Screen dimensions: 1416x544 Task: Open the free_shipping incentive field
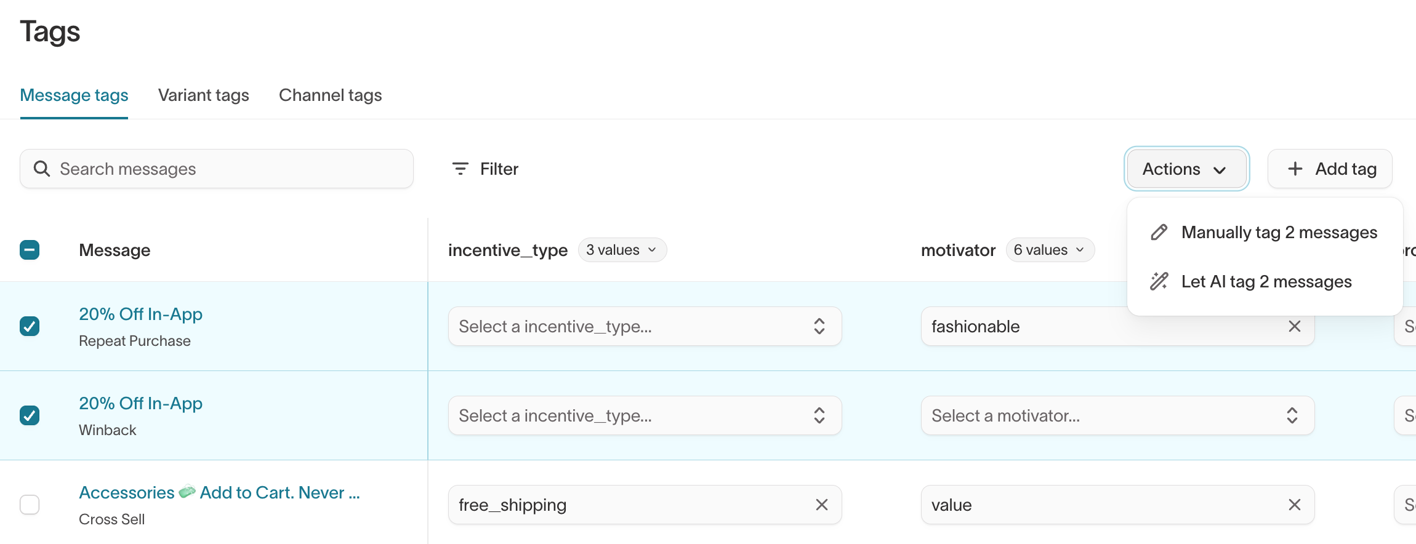(645, 505)
